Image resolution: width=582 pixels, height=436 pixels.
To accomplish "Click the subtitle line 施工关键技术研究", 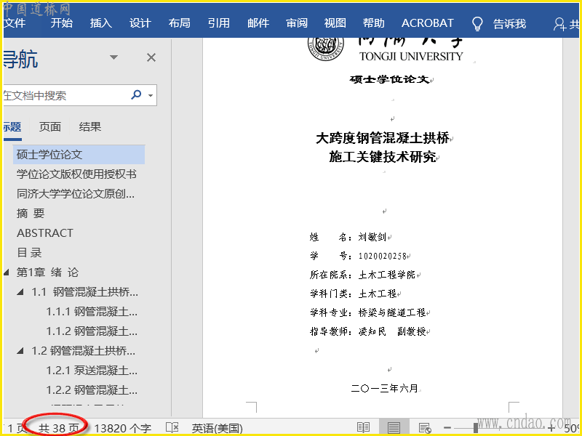I will pyautogui.click(x=383, y=157).
